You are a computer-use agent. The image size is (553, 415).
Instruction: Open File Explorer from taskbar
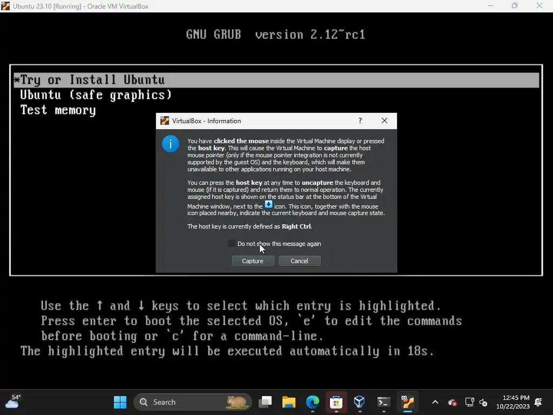pyautogui.click(x=289, y=402)
